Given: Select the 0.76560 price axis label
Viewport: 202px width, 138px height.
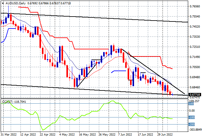Looking at the screenshot, I should coord(195,6).
